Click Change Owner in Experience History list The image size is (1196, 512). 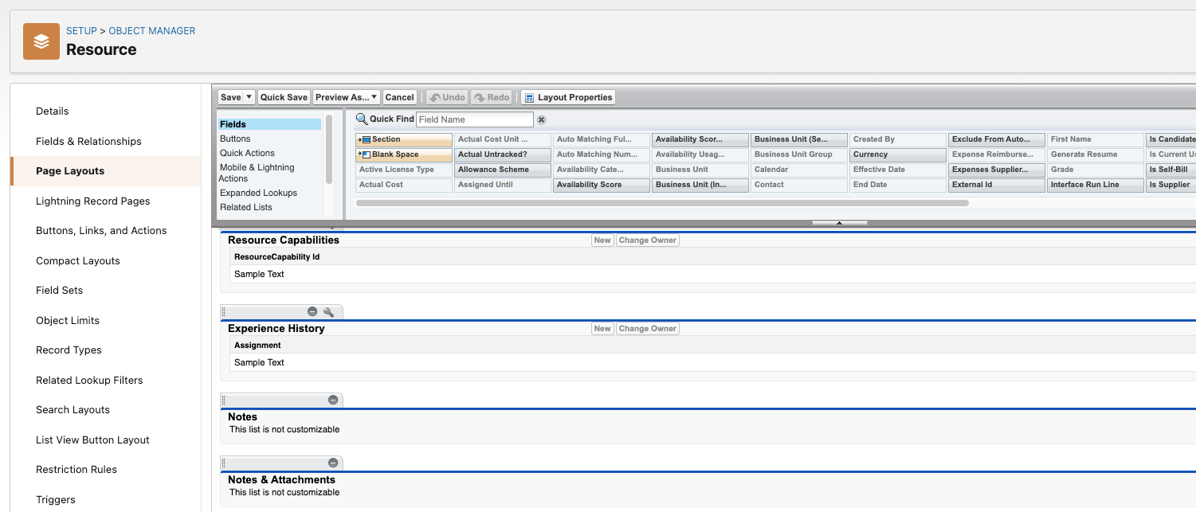point(647,328)
